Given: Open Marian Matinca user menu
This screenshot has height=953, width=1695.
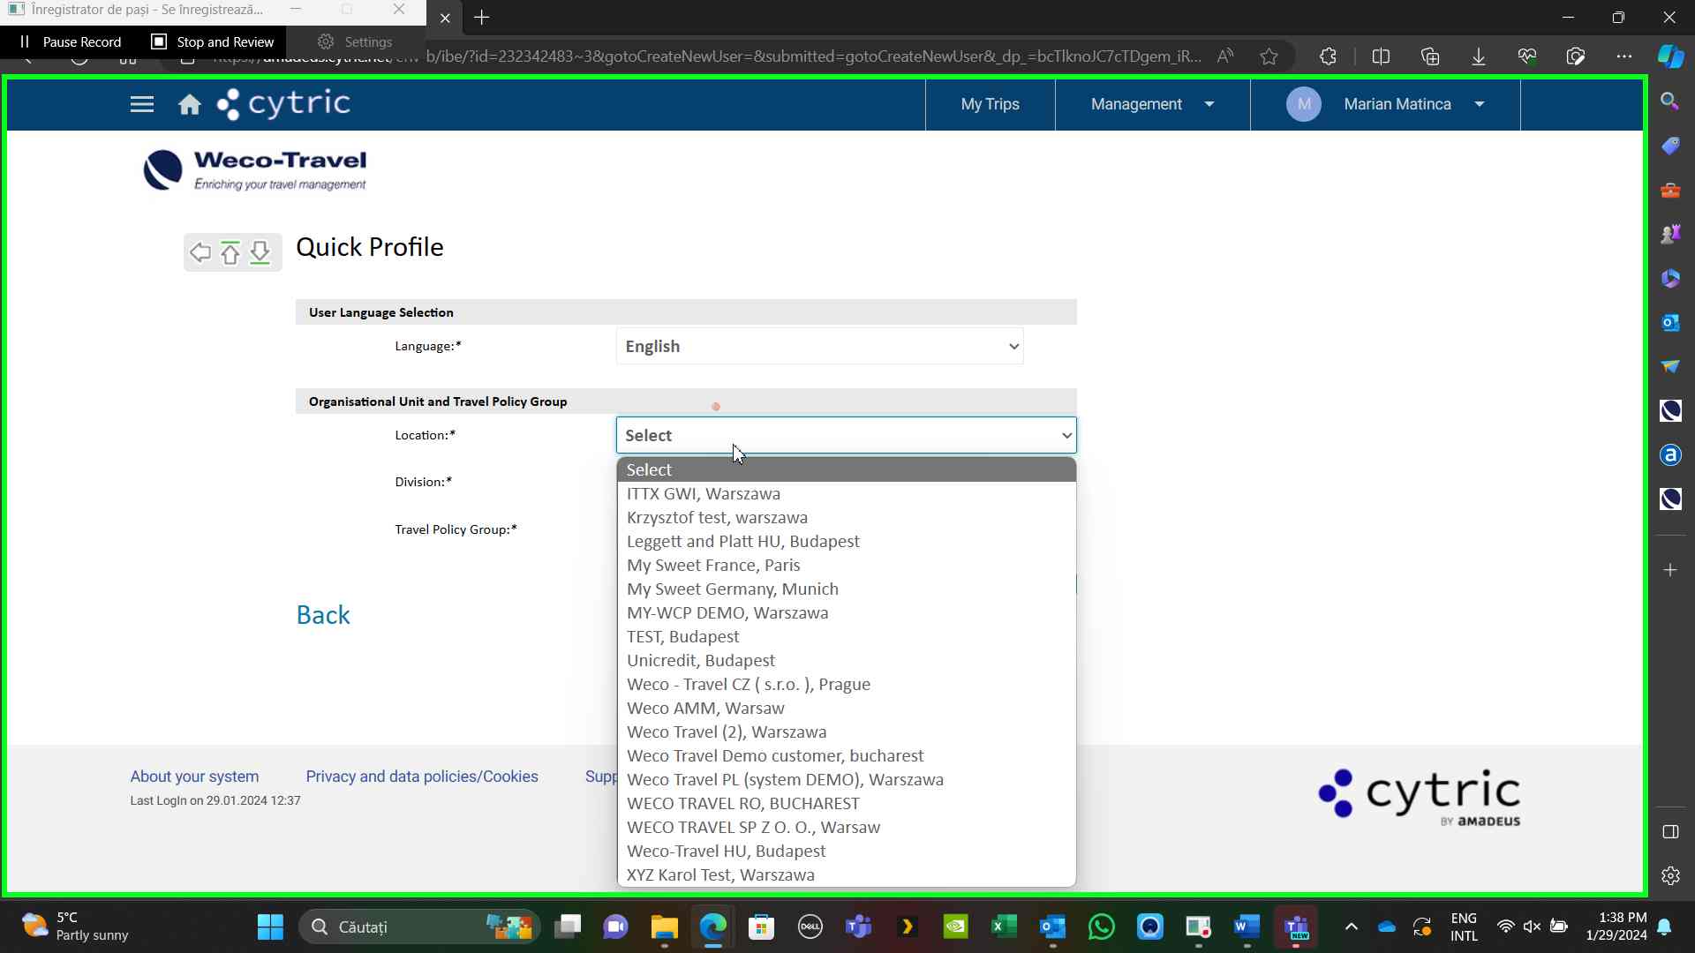Looking at the screenshot, I should coord(1385,104).
